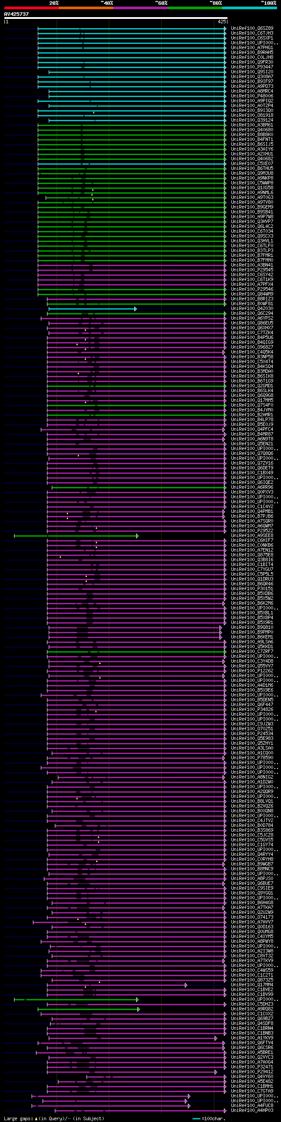Select the UniRef100_O96827 label
The width and height of the screenshot is (281, 1122).
tap(252, 347)
